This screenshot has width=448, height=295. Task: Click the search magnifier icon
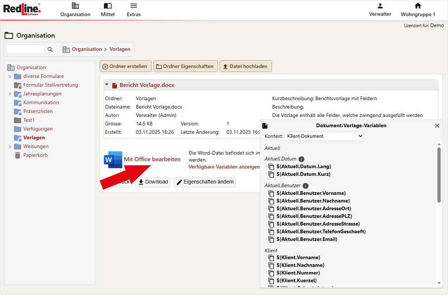[x=50, y=49]
